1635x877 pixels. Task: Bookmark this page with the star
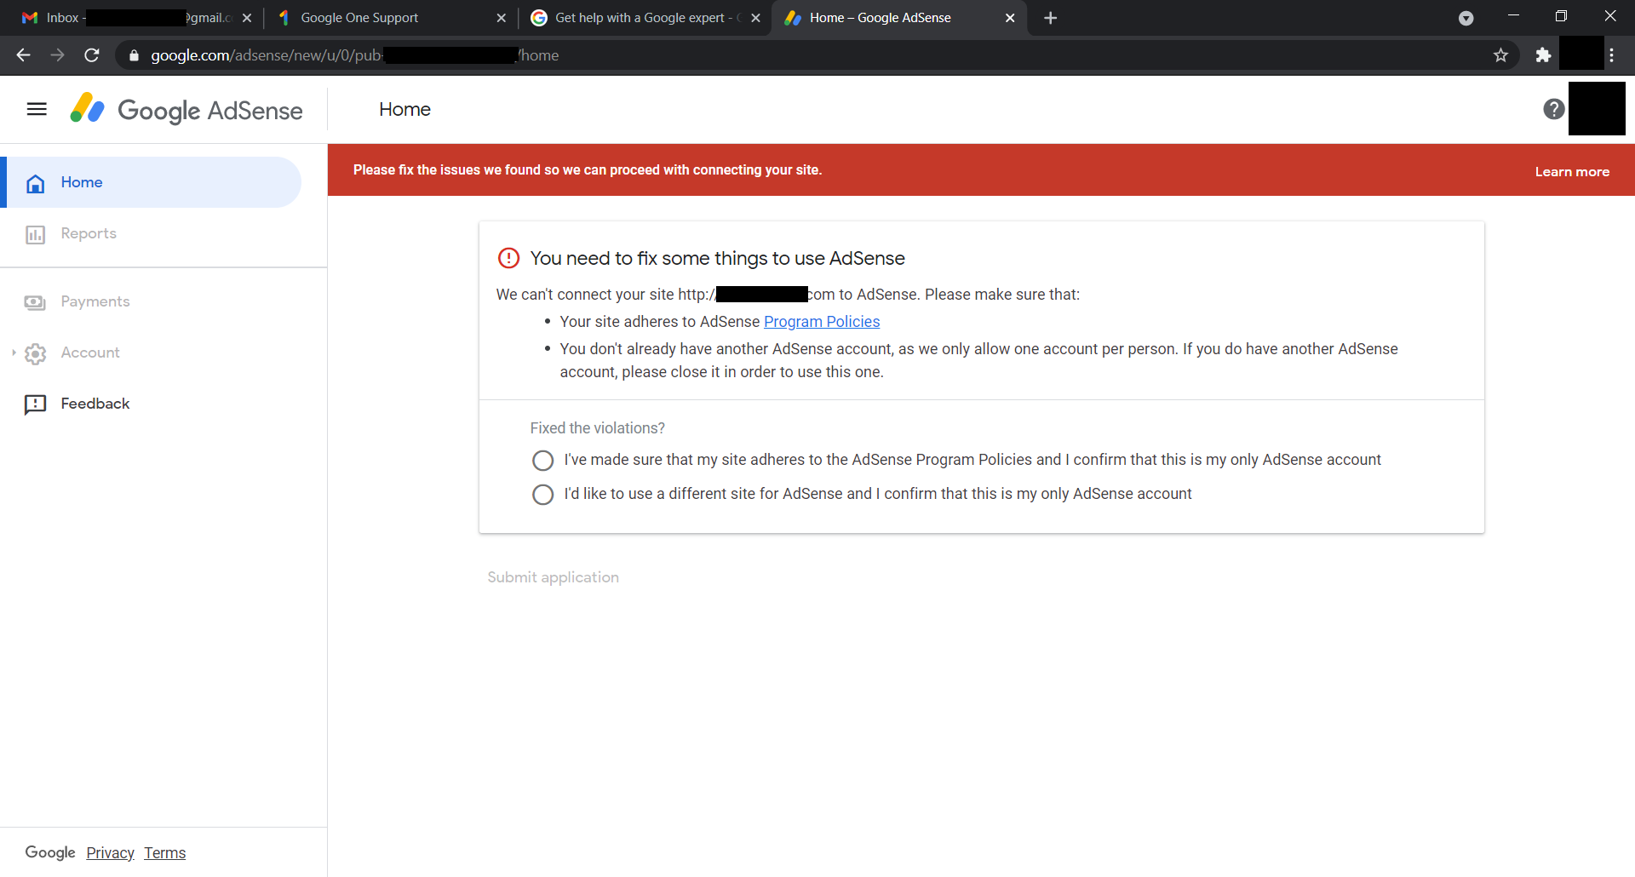pos(1500,55)
